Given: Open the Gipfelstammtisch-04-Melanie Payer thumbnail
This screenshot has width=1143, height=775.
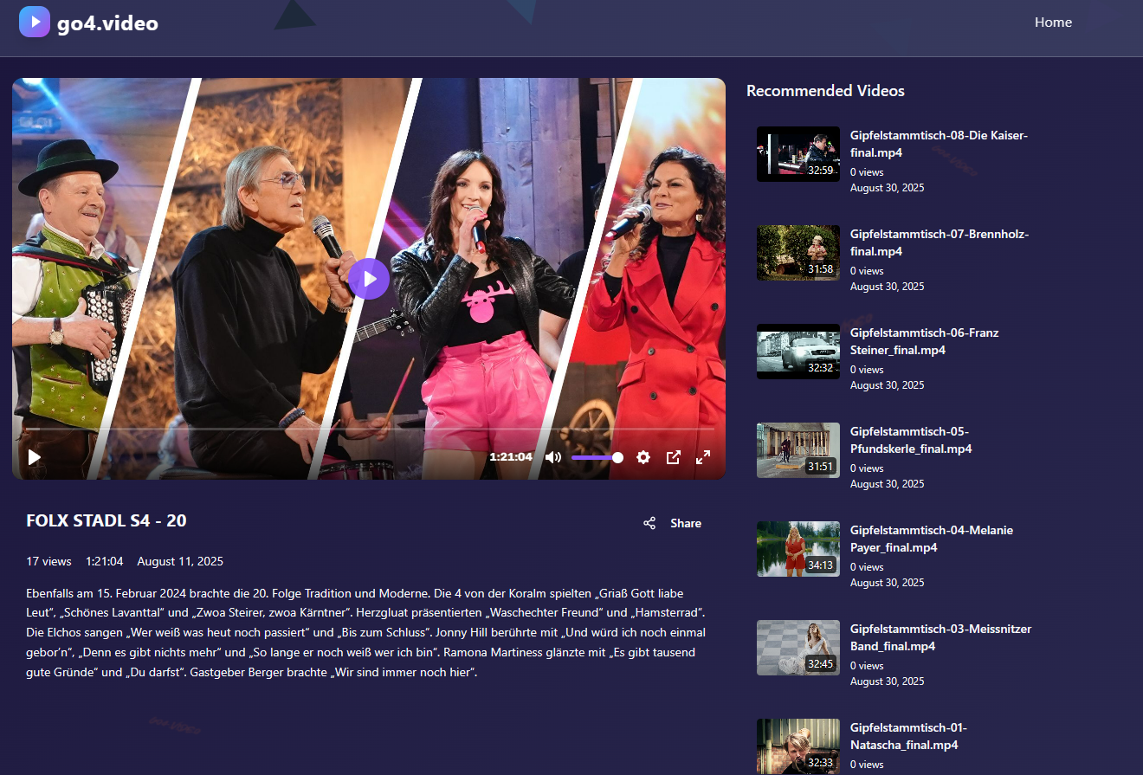Looking at the screenshot, I should 798,549.
